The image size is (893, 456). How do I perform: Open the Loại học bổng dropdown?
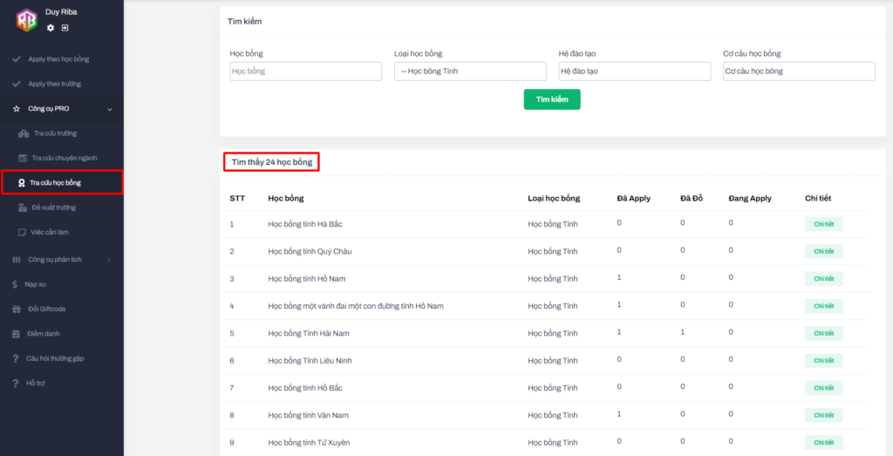(x=470, y=71)
